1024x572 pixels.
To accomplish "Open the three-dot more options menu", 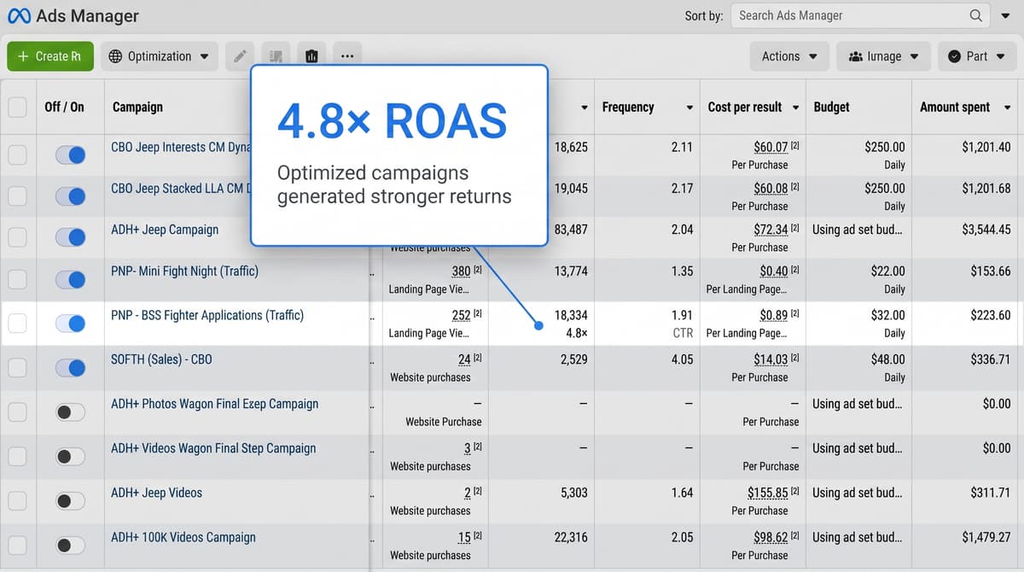I will [346, 56].
